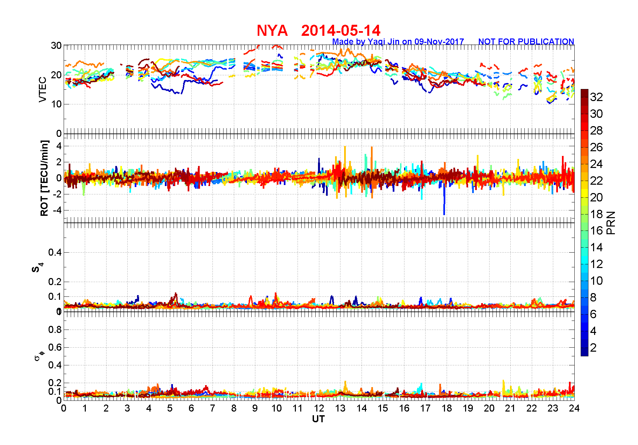638x445 pixels.
Task: Click the PRN colorbar near value 32
Action: click(584, 97)
